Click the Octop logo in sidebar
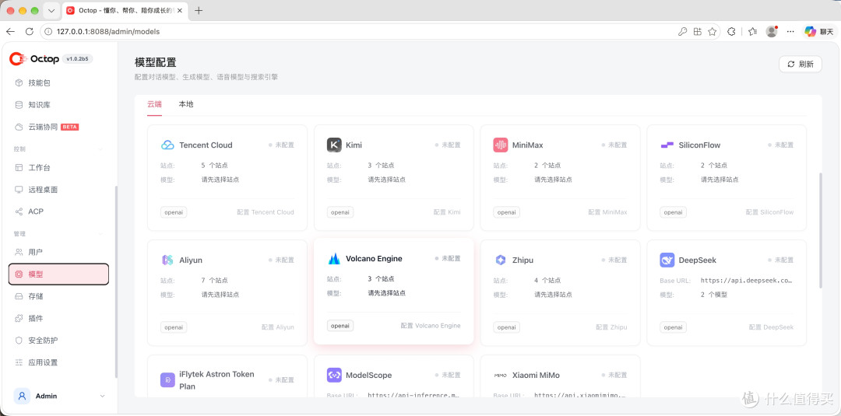Screen dimensions: 841x416 click(x=33, y=59)
